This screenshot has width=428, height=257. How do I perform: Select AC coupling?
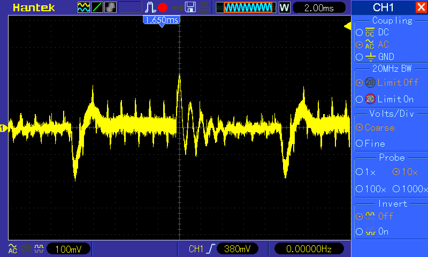point(372,44)
